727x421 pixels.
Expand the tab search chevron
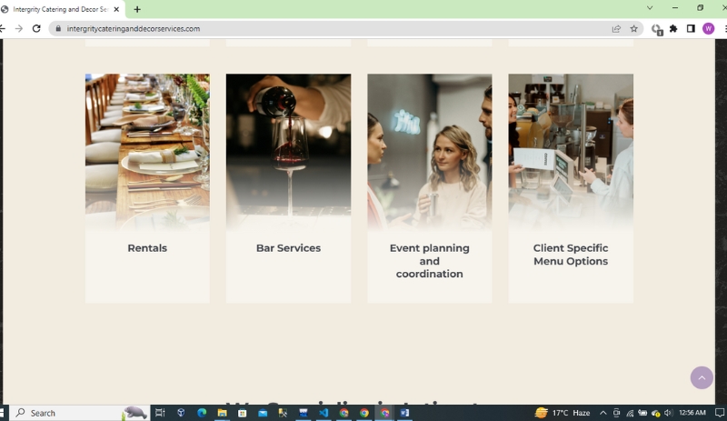(650, 8)
